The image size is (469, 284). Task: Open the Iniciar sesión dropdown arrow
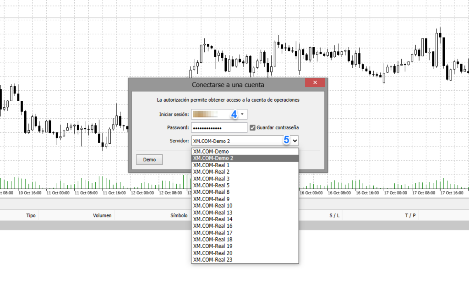[x=242, y=115]
